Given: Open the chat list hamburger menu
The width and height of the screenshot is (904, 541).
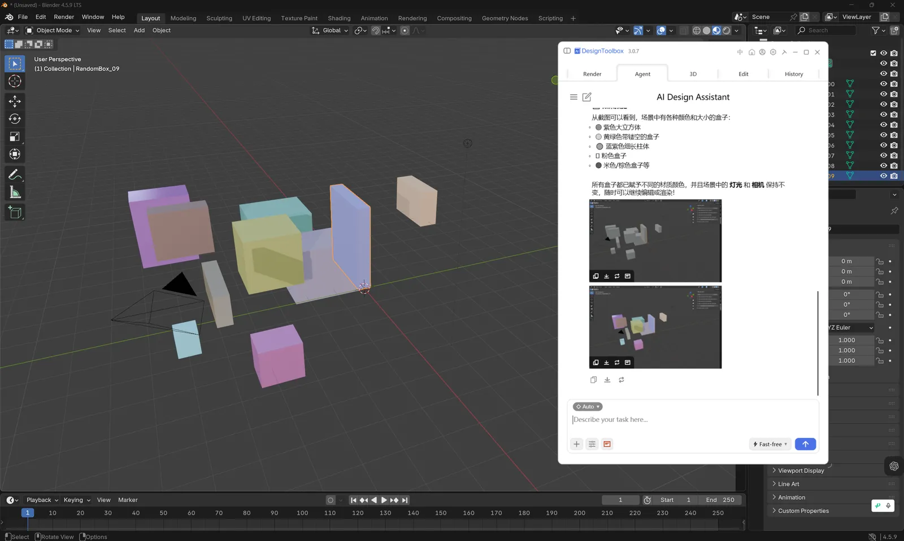Looking at the screenshot, I should (573, 97).
